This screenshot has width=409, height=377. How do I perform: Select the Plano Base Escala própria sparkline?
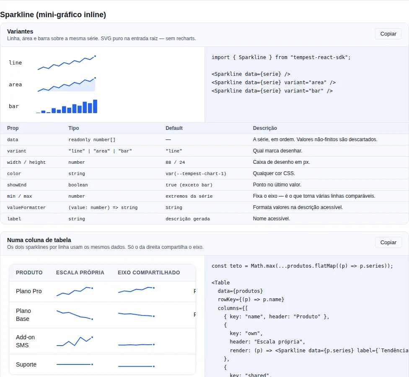point(75,315)
